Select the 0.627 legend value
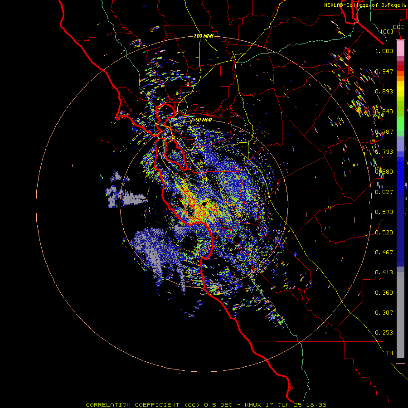408x408 pixels. 384,192
